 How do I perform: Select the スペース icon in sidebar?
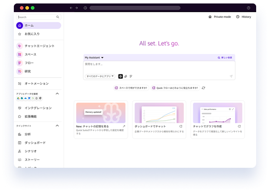[19, 54]
